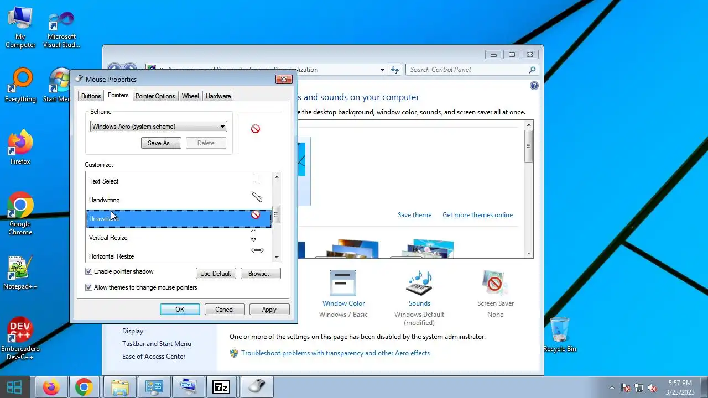Image resolution: width=708 pixels, height=398 pixels.
Task: Open File Explorer from the taskbar
Action: (120, 387)
